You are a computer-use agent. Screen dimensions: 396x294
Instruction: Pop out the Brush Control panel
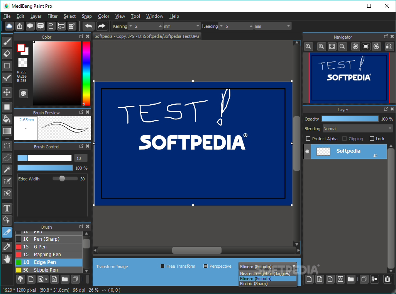coord(81,146)
